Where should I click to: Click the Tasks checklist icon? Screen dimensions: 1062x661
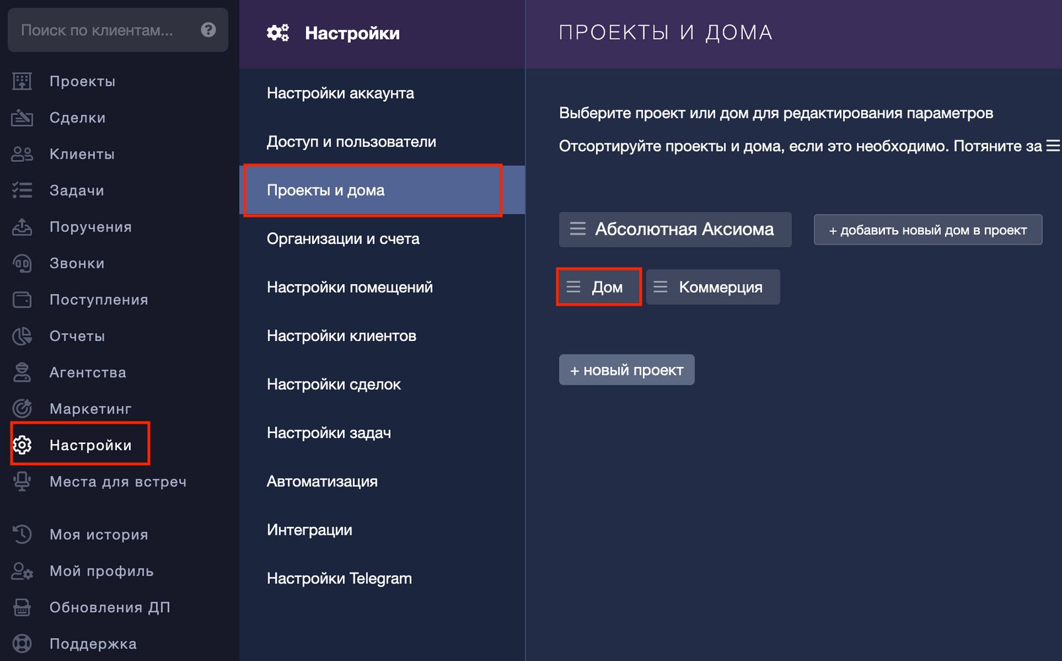click(22, 190)
